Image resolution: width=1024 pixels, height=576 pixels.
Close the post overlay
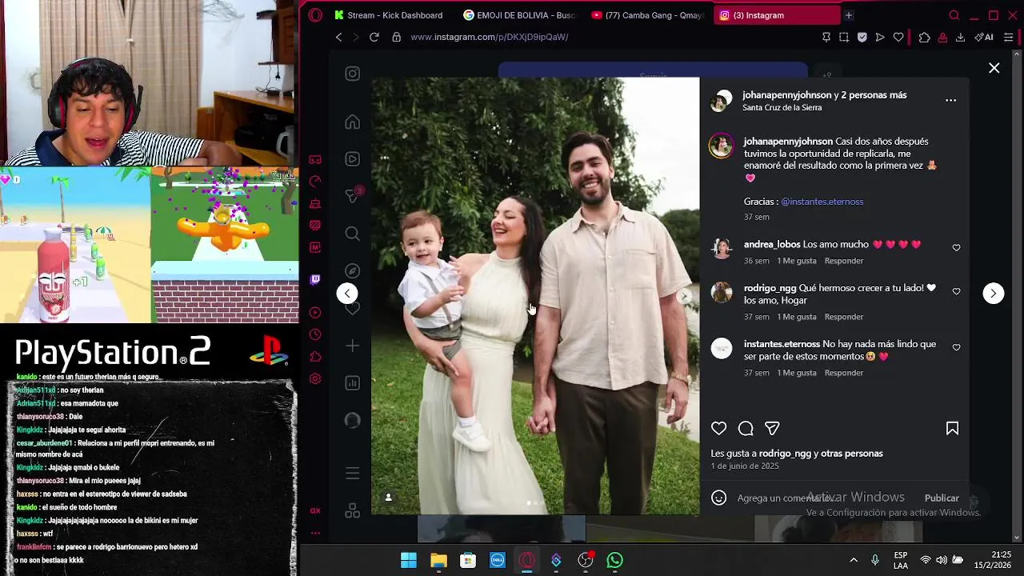(x=994, y=69)
